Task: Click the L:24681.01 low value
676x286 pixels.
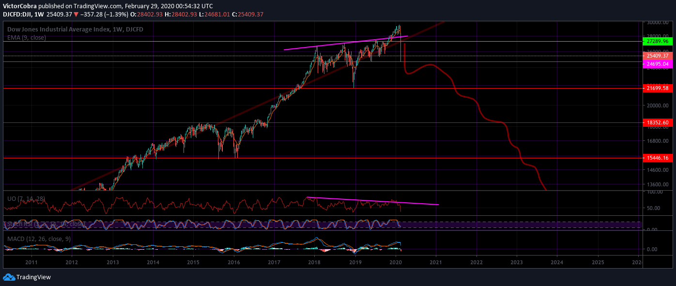Action: tap(215, 15)
